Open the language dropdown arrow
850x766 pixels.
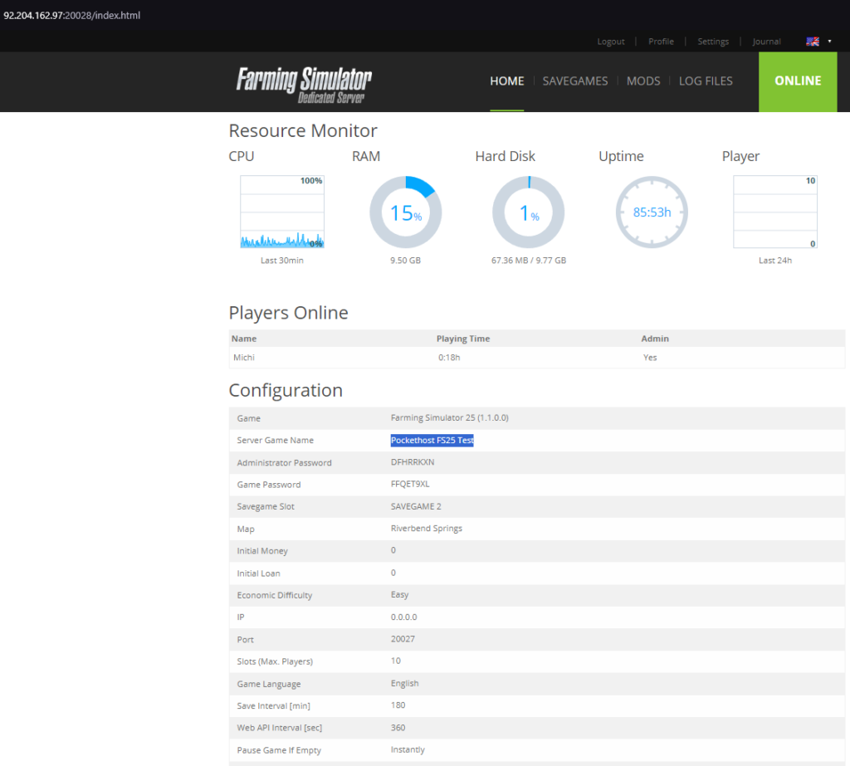[829, 41]
